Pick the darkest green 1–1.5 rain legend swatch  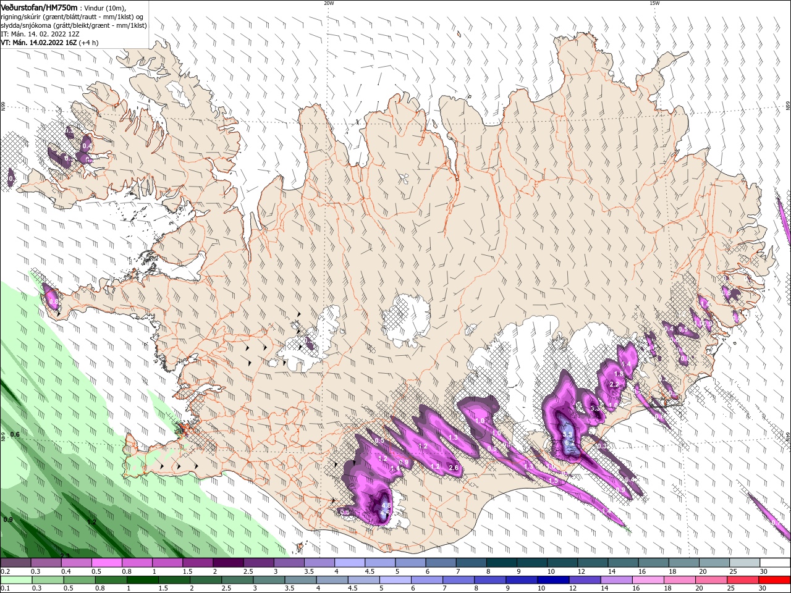pyautogui.click(x=142, y=580)
